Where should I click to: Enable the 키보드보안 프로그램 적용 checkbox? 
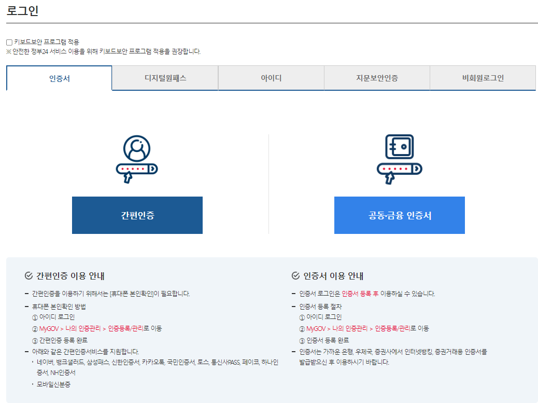tap(8, 41)
